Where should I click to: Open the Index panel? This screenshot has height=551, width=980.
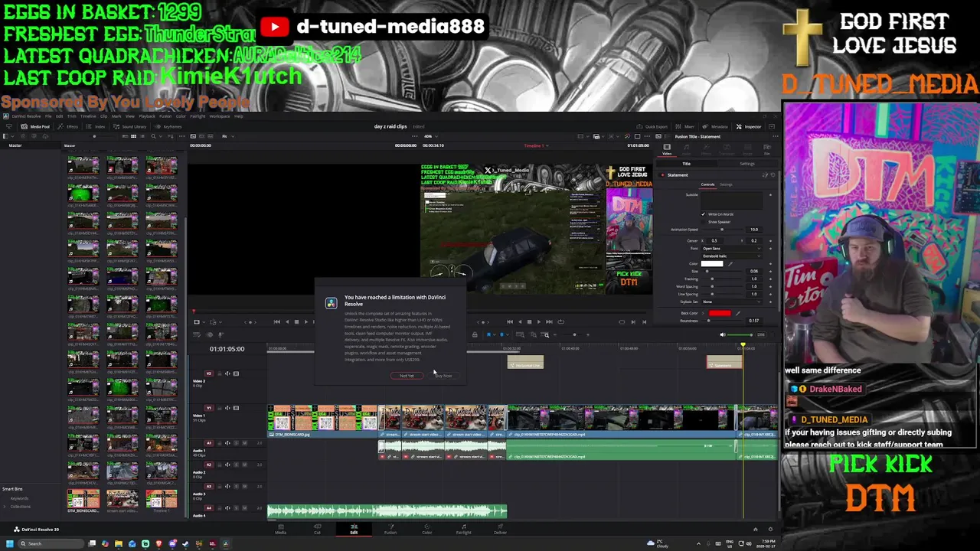96,126
